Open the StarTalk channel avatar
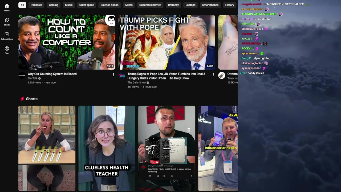The width and height of the screenshot is (341, 192). [x=22, y=75]
